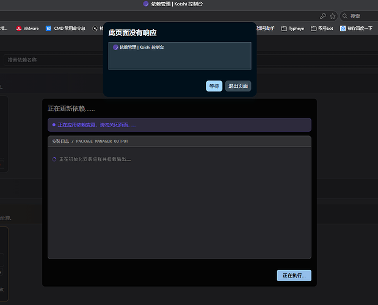
Task: Open the CMD 常用命令总 bookmark
Action: pos(65,29)
